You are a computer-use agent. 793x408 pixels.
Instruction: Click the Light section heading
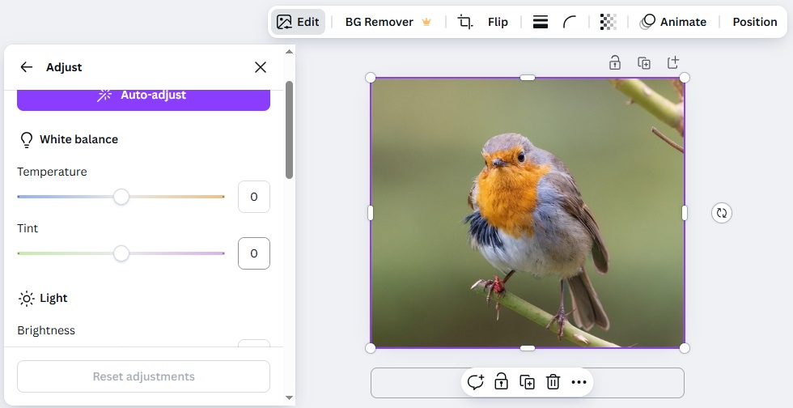(53, 298)
